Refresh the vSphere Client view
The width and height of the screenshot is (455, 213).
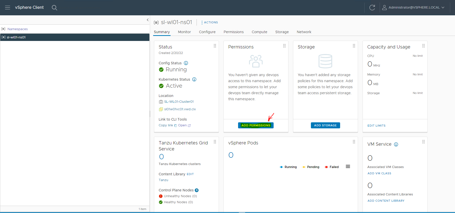[372, 8]
